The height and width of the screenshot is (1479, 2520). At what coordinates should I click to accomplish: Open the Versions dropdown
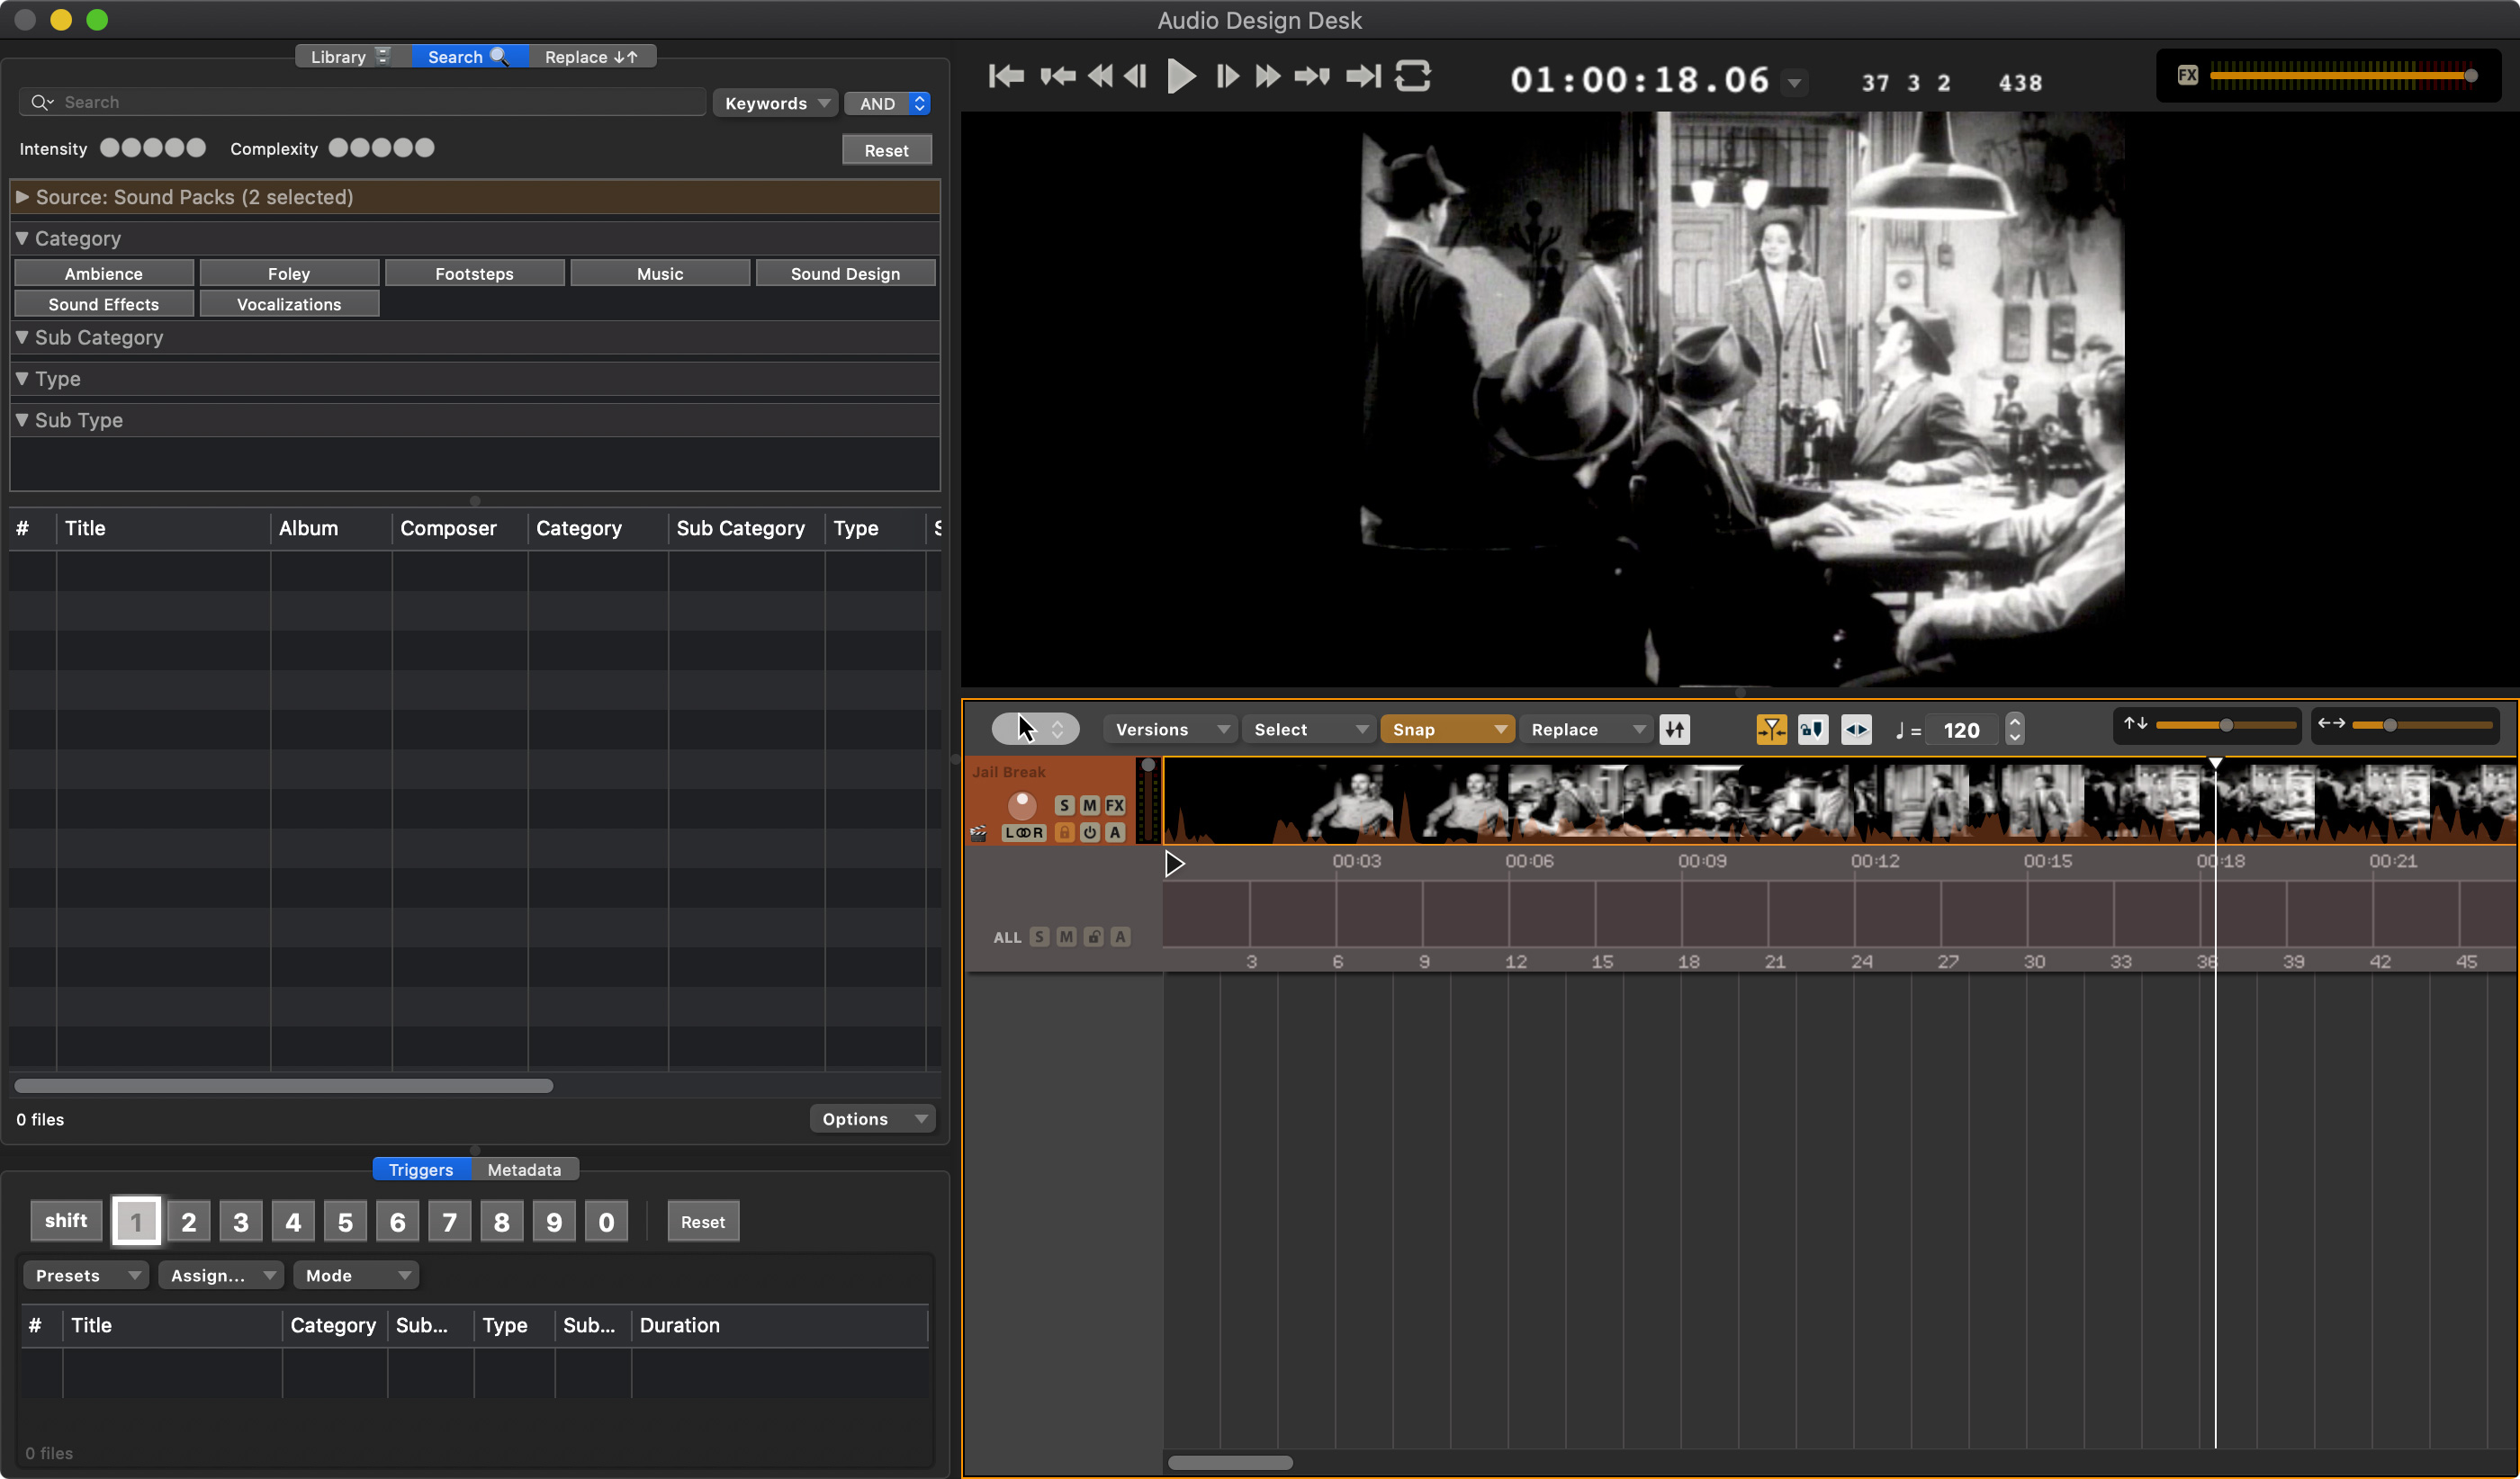pyautogui.click(x=1171, y=730)
